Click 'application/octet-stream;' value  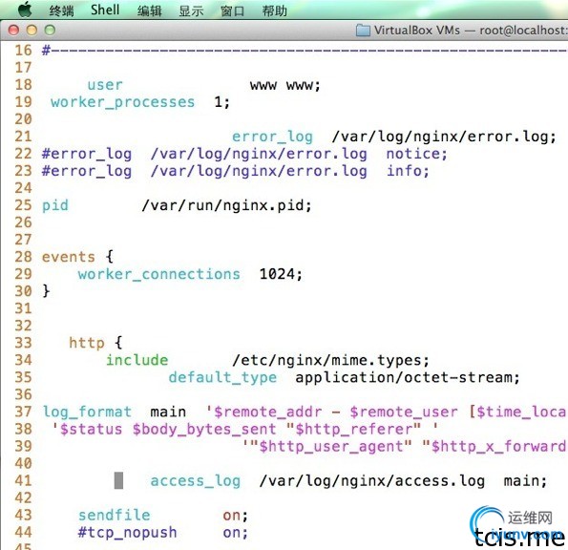(x=408, y=377)
